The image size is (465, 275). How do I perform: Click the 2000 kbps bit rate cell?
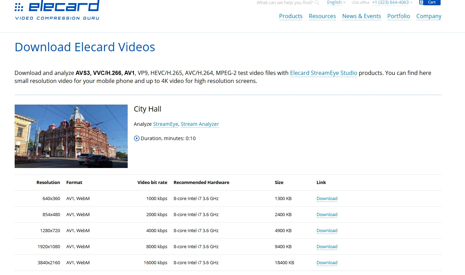pyautogui.click(x=157, y=215)
